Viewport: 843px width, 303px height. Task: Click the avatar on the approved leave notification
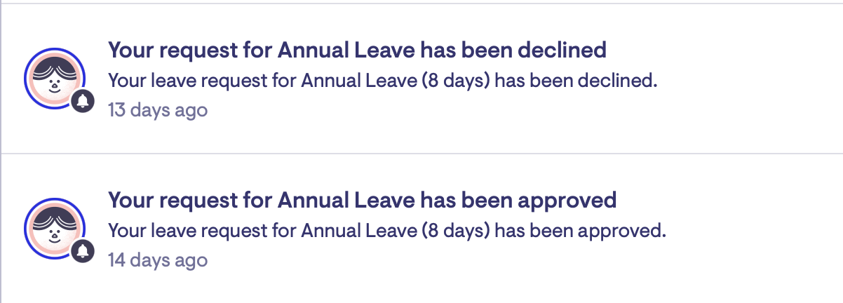coord(53,227)
